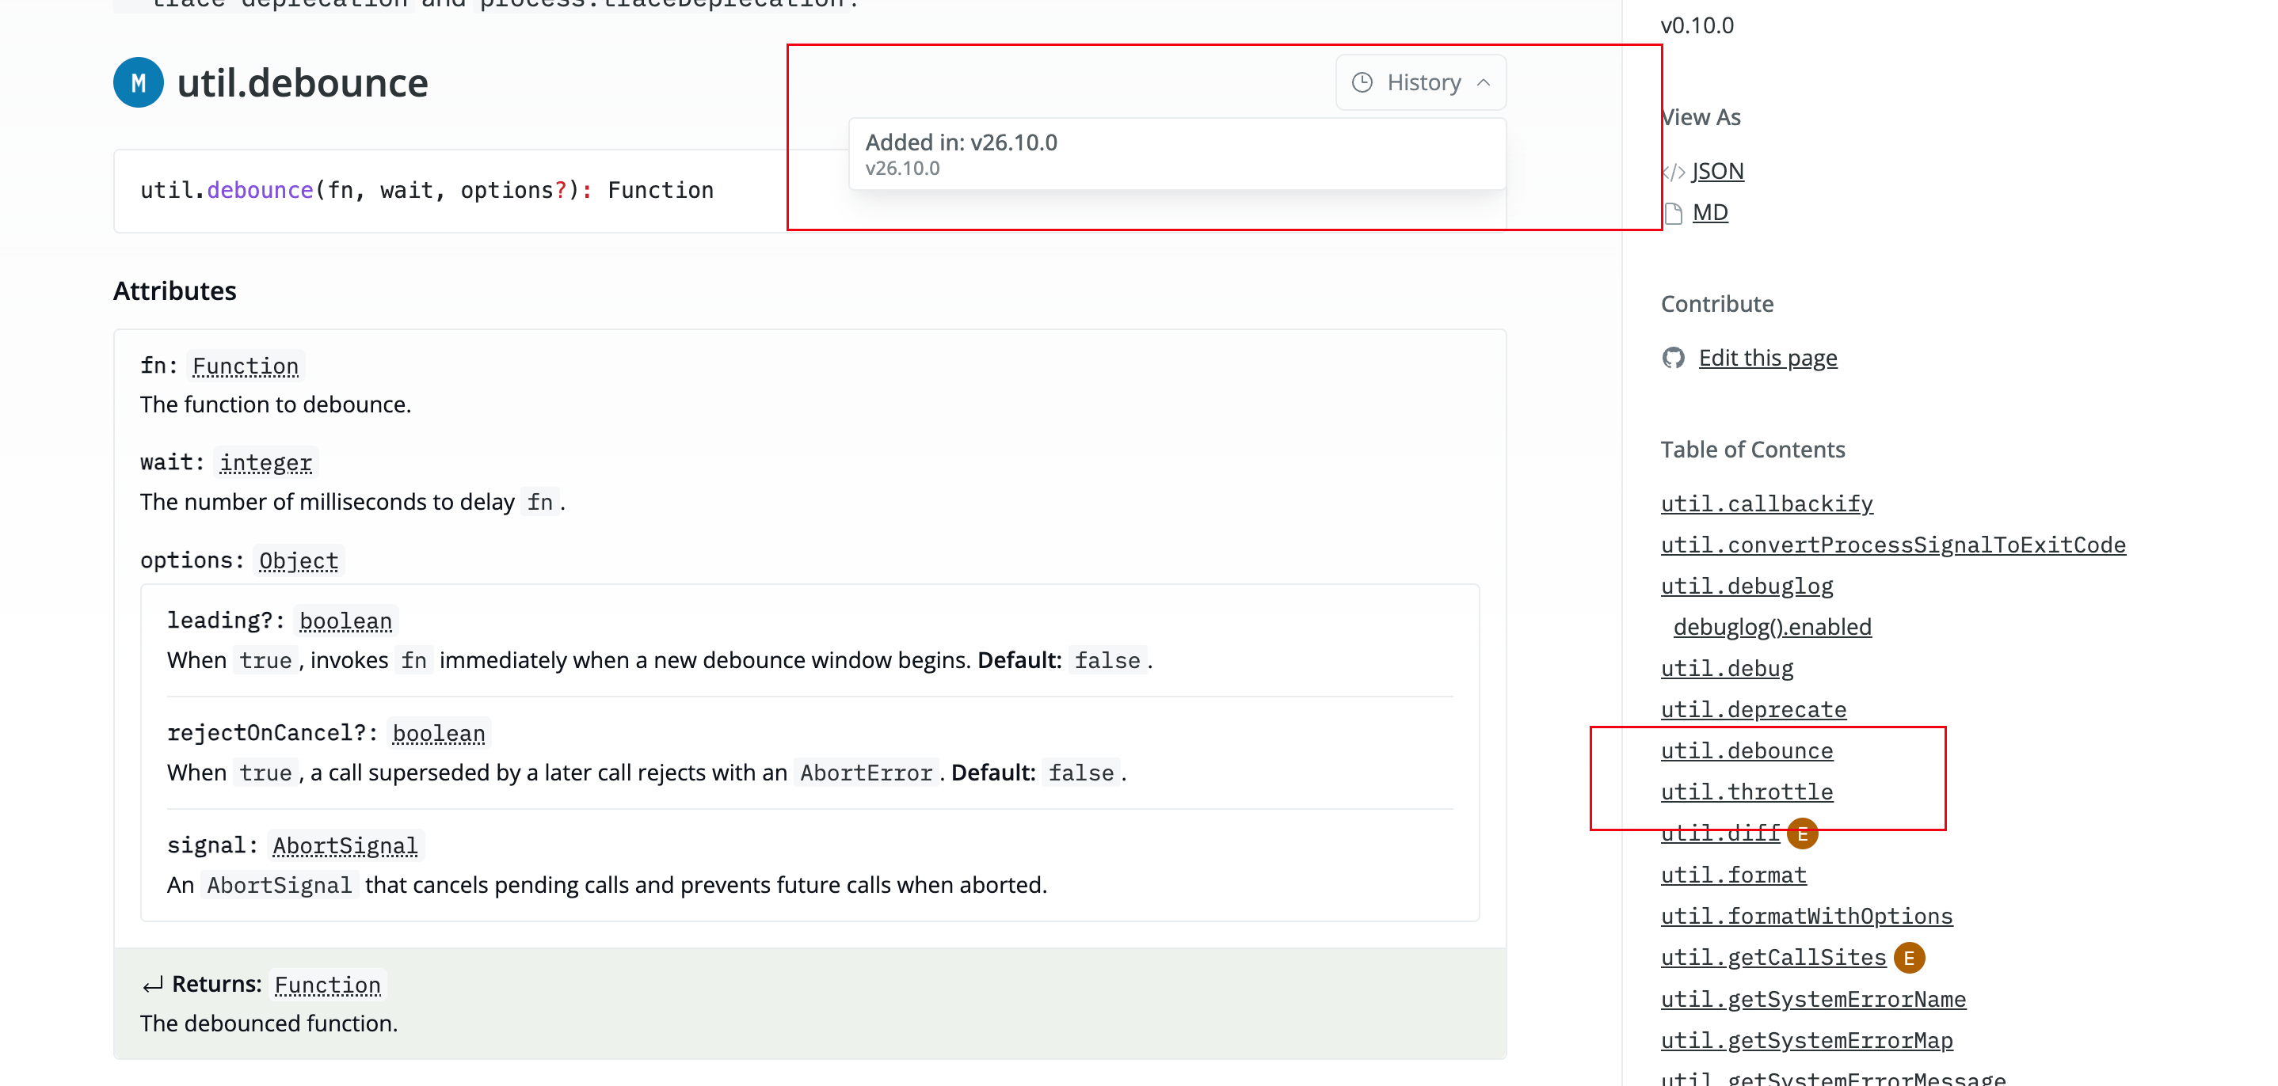Image resolution: width=2278 pixels, height=1086 pixels.
Task: Select the Added in v26.10.0 history entry
Action: click(x=1177, y=154)
